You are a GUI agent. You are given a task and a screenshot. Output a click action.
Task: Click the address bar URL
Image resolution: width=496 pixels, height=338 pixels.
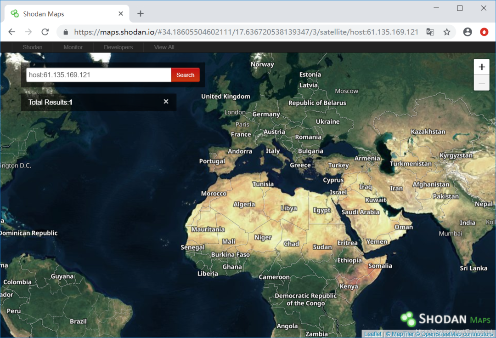[x=246, y=32]
